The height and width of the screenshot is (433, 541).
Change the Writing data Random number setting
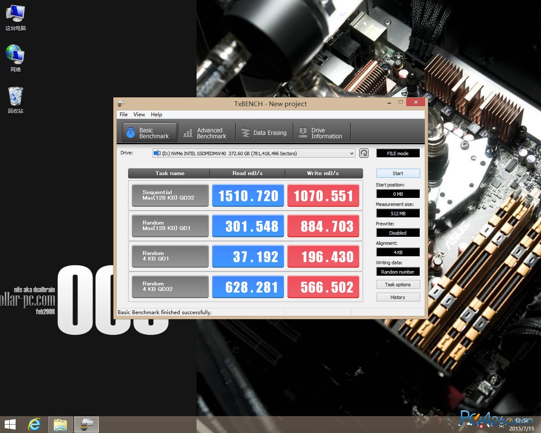398,271
